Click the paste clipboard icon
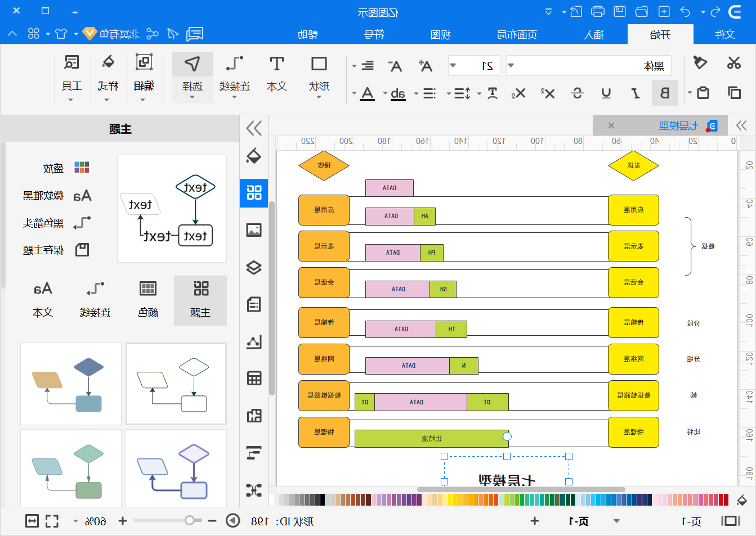Viewport: 756px width, 536px height. tap(703, 93)
